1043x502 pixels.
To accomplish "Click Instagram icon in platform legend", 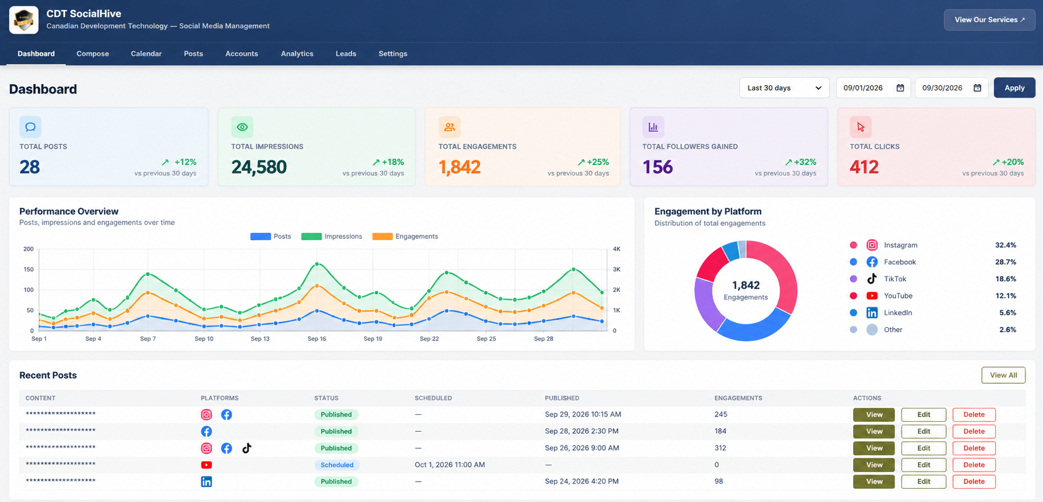I will [x=872, y=245].
